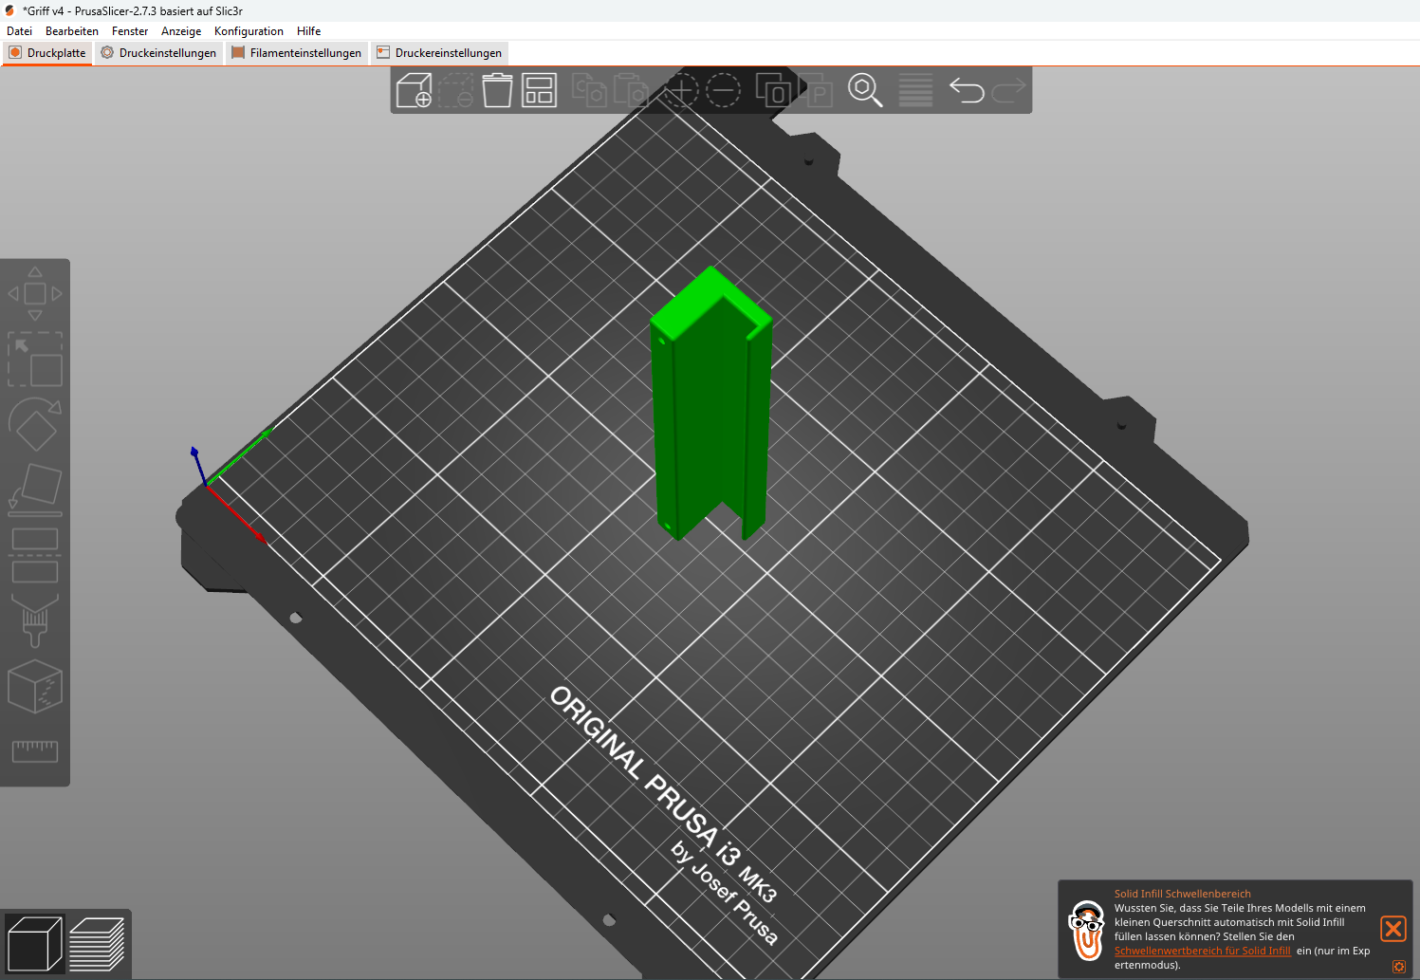Screen dimensions: 1420x980
Task: Open the Fenster menu
Action: click(130, 31)
